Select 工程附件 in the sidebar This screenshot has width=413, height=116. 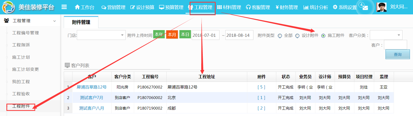21,106
